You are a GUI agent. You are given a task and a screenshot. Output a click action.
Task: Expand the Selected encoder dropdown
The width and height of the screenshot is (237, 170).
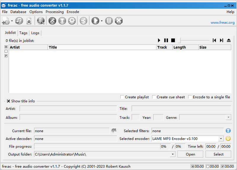coord(221,139)
